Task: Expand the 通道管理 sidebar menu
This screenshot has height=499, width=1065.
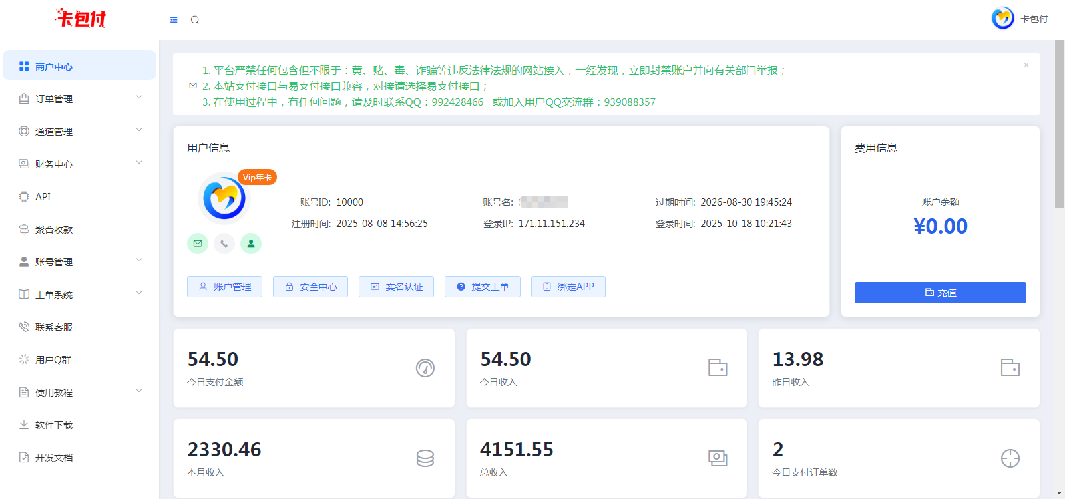Action: click(80, 132)
